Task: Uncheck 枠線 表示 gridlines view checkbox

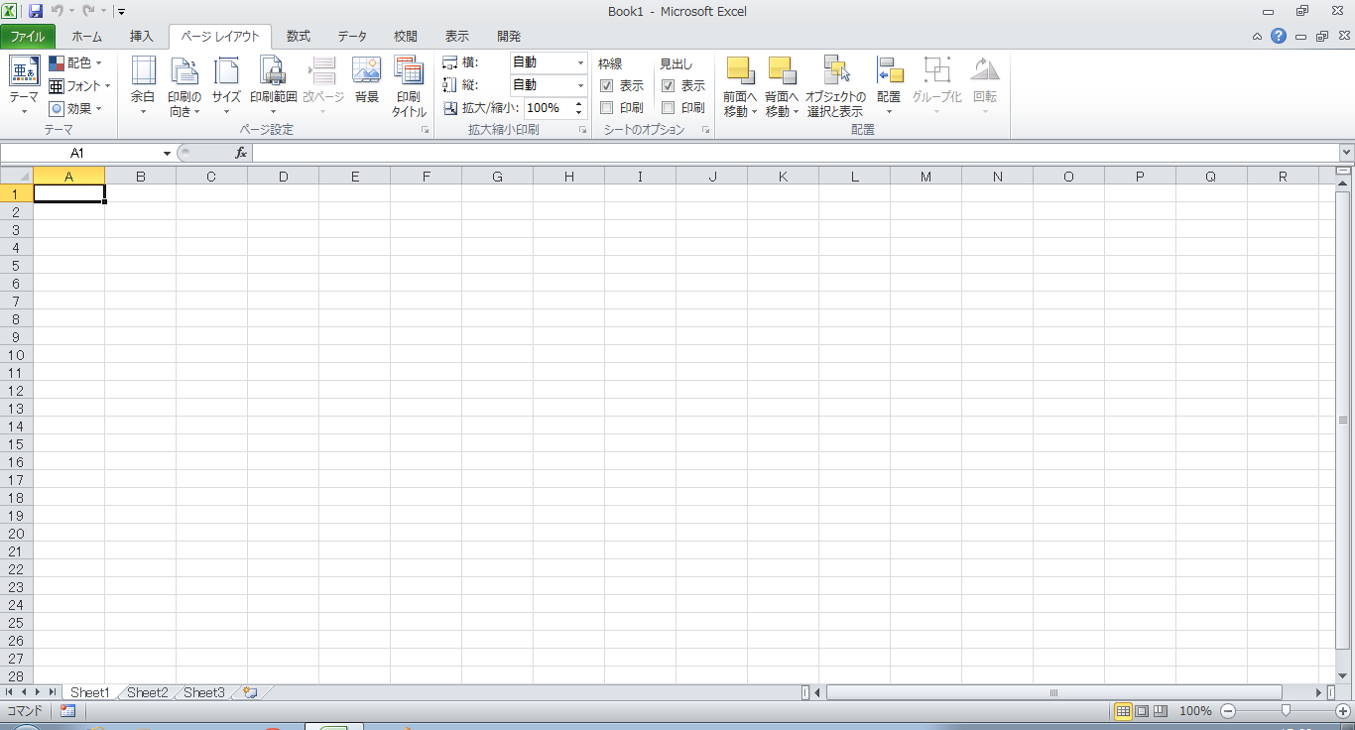Action: tap(607, 86)
